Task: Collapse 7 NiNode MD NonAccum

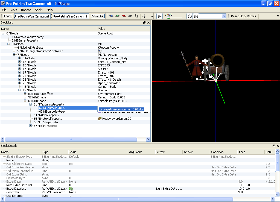Action: (14, 55)
